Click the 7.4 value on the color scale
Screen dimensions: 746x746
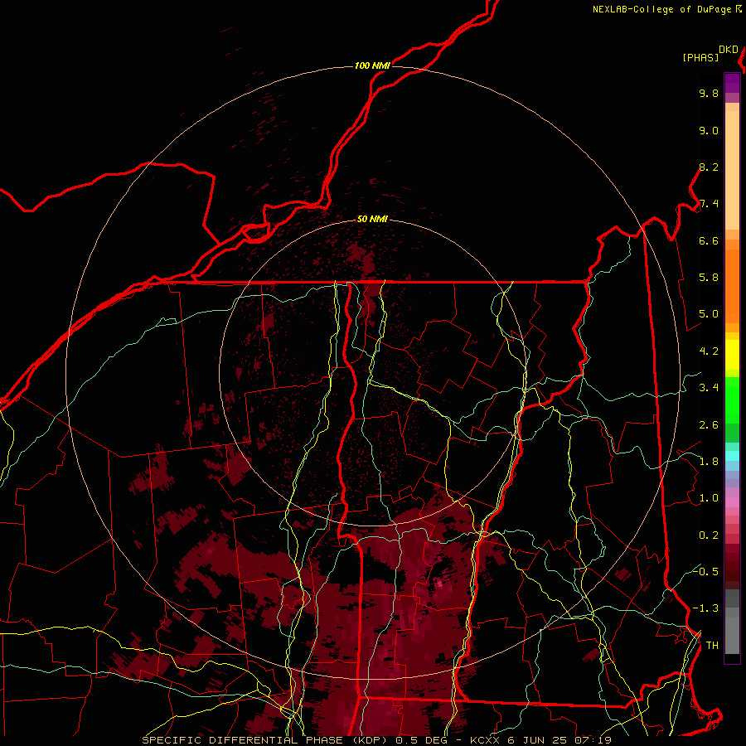coord(709,204)
